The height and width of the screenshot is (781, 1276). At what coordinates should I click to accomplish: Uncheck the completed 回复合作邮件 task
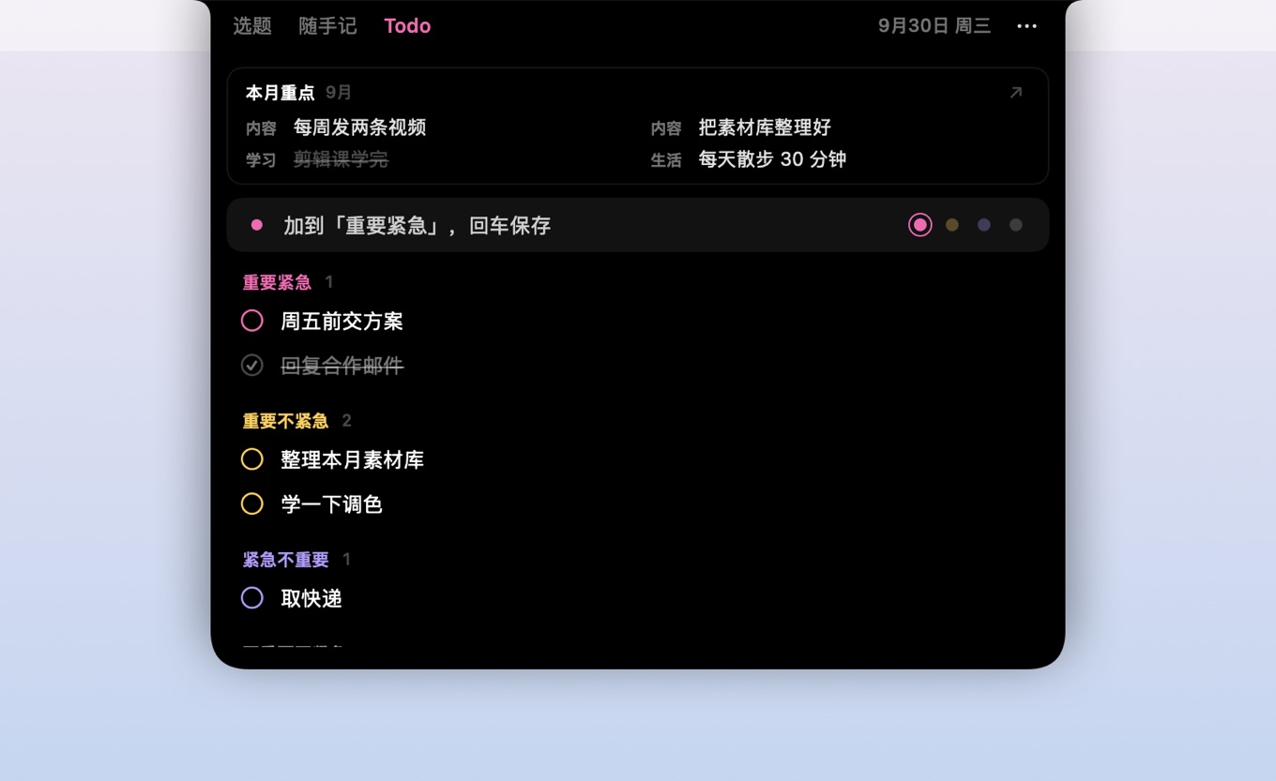tap(252, 366)
